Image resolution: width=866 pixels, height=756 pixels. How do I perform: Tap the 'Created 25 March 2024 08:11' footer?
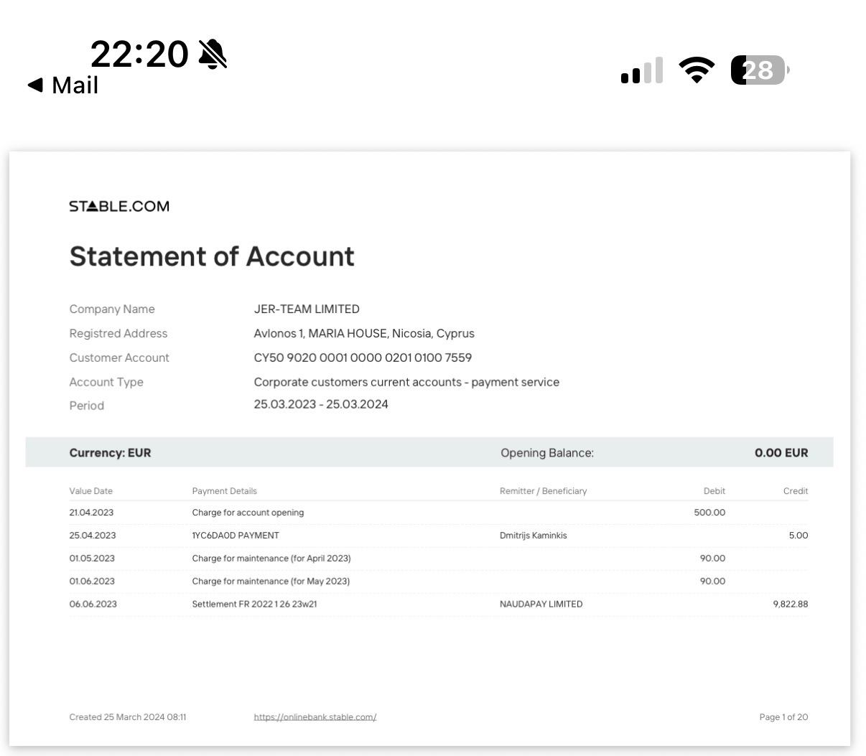[128, 717]
